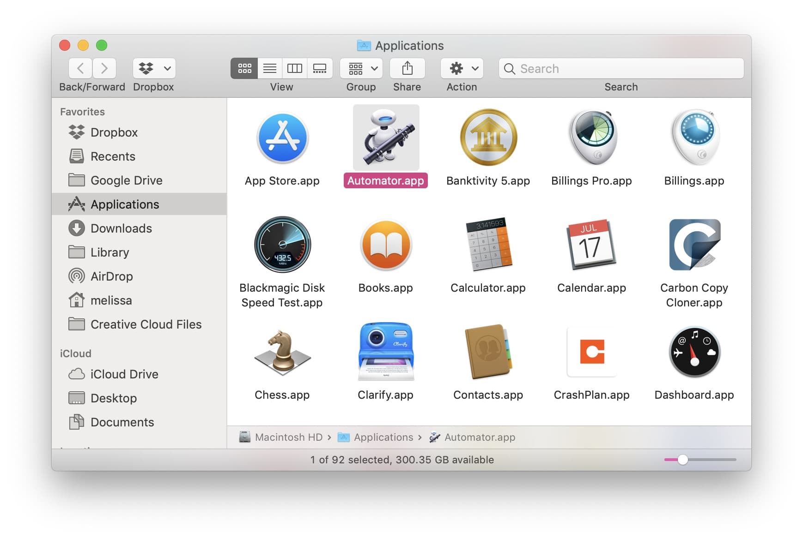Select the Carbon Copy Cloner.app icon
Viewport: 803px width, 539px height.
pos(694,244)
